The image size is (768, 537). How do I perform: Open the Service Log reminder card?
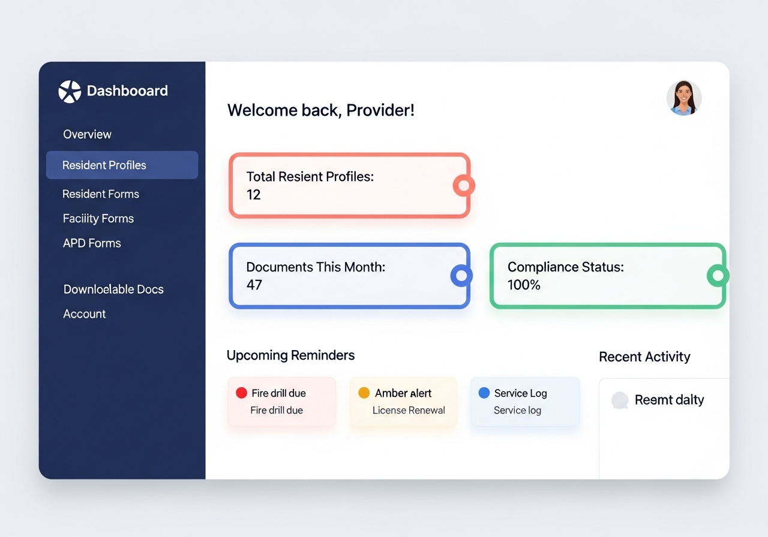pyautogui.click(x=525, y=402)
